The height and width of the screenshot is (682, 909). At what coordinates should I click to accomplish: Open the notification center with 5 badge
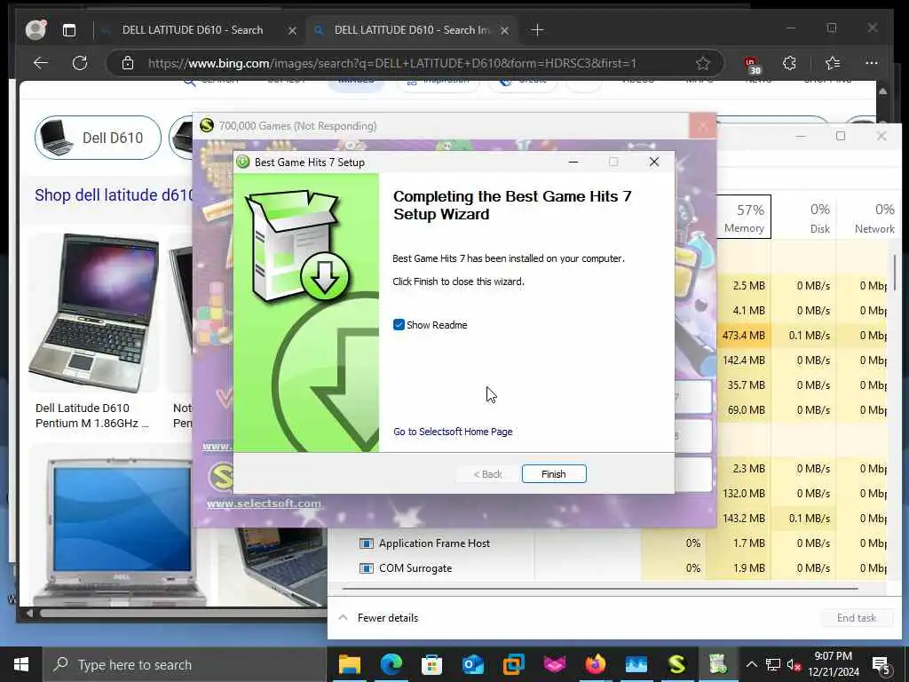pyautogui.click(x=881, y=664)
